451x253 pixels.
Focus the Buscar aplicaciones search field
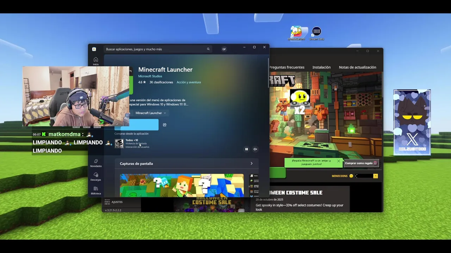click(158, 49)
